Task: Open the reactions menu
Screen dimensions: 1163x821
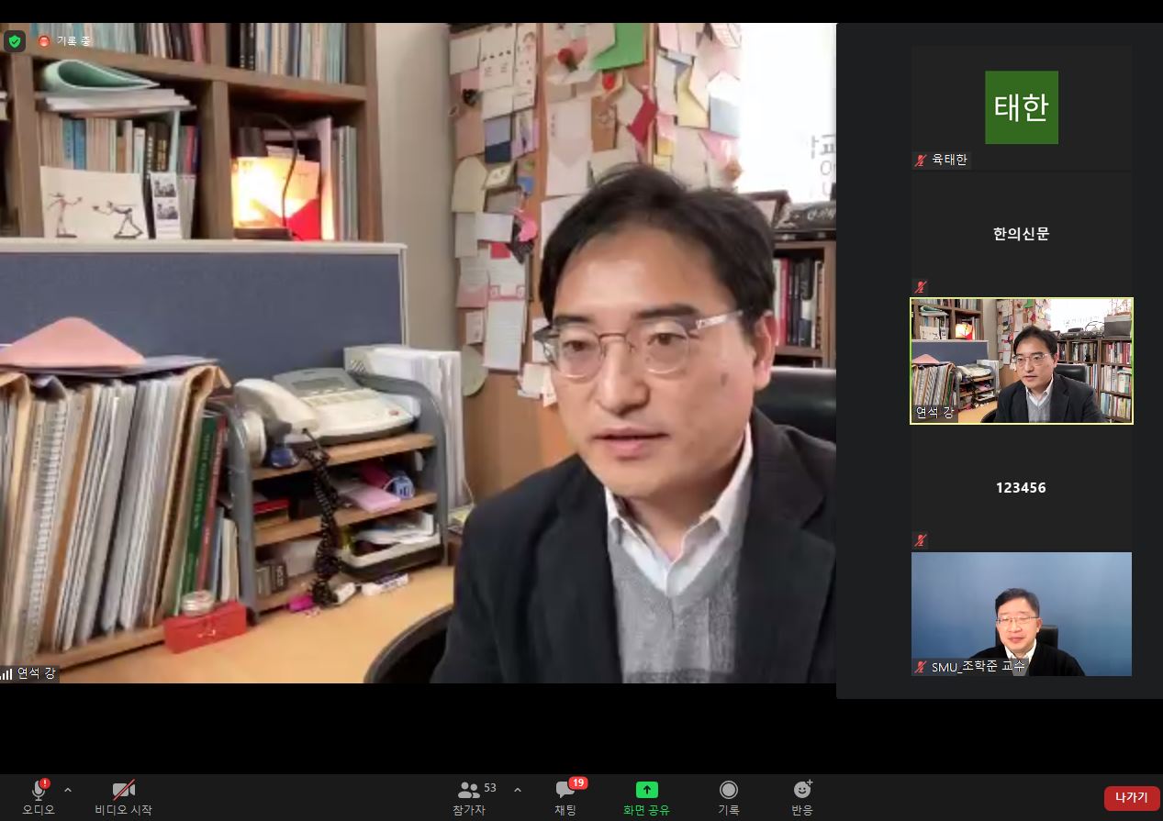Action: (802, 791)
